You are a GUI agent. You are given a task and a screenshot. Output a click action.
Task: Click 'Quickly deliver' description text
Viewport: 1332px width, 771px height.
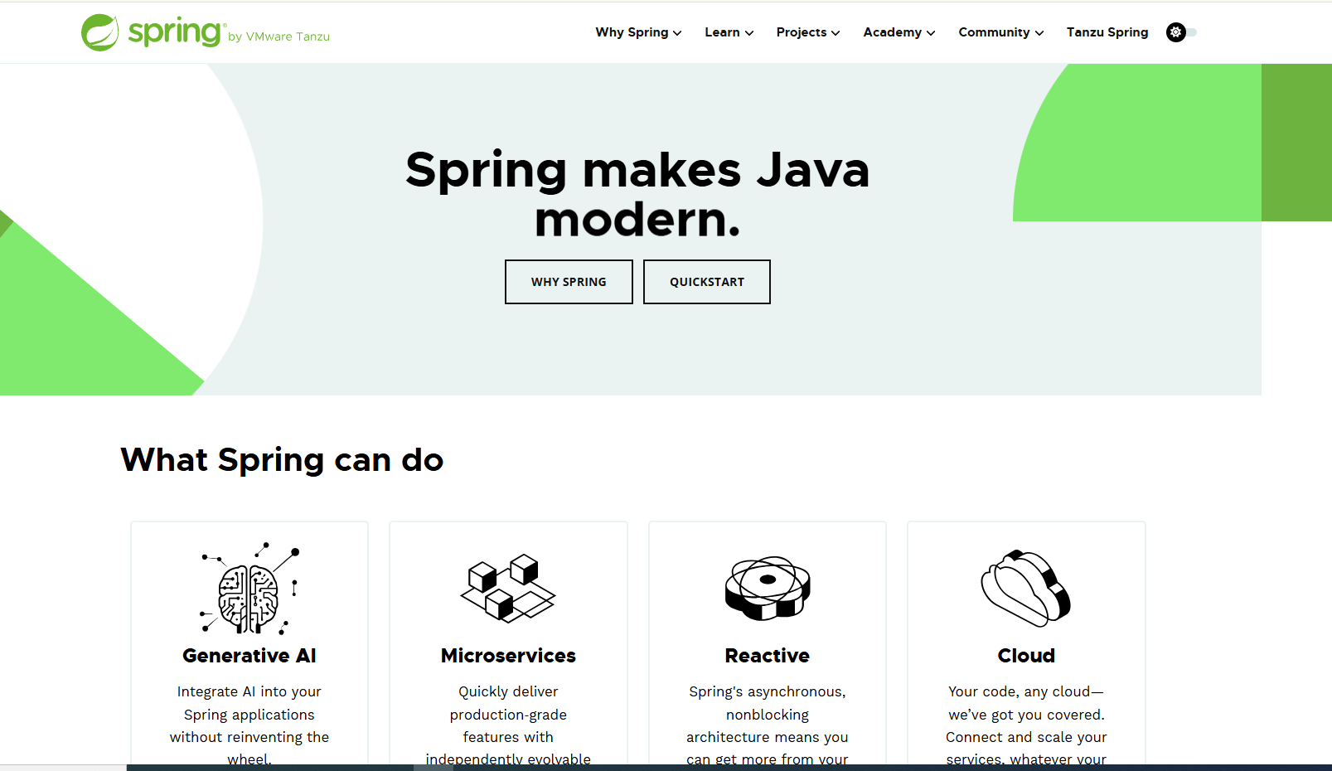pyautogui.click(x=508, y=691)
